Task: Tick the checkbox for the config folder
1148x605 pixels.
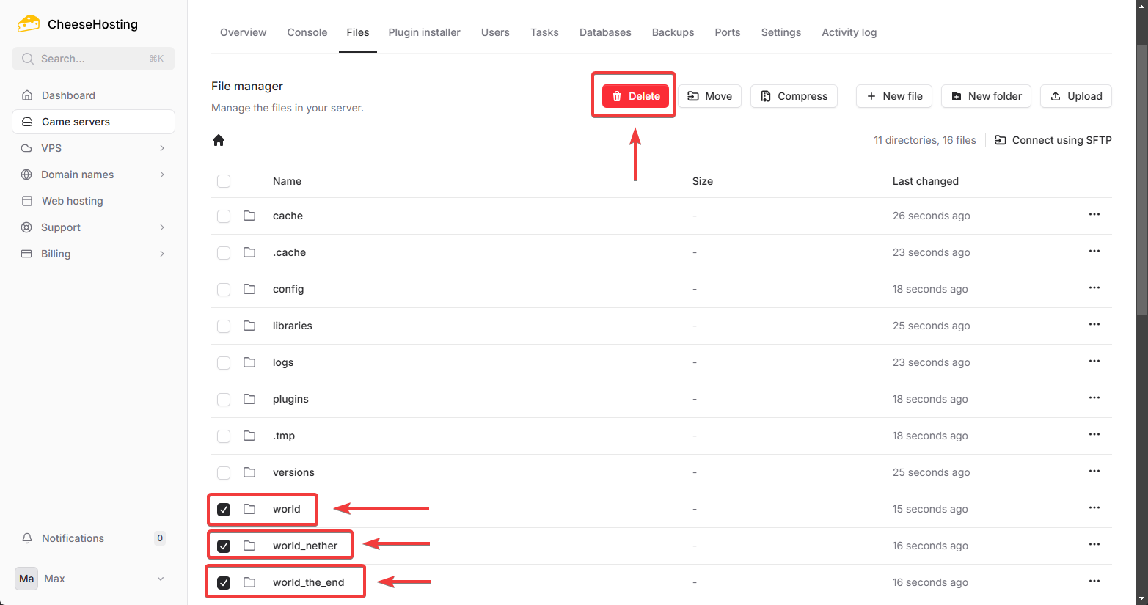Action: tap(224, 290)
